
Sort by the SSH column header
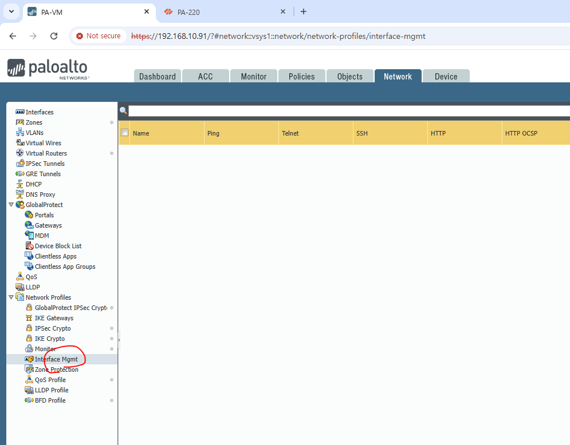click(x=391, y=133)
